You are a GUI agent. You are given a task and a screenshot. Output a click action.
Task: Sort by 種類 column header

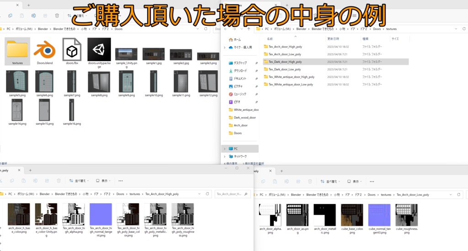click(365, 39)
